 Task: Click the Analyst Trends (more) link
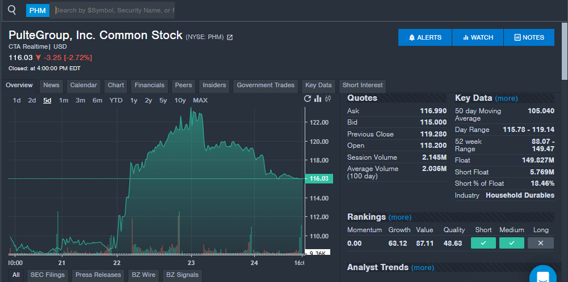click(423, 267)
